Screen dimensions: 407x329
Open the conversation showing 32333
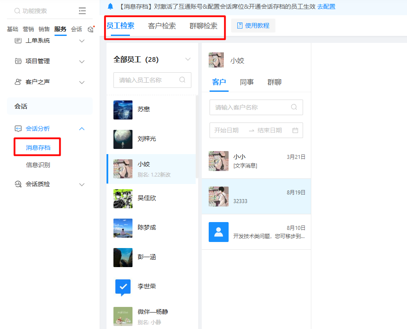coord(256,197)
